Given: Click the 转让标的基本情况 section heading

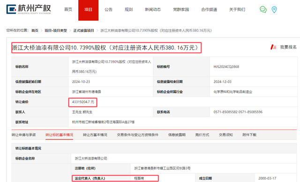Looking at the screenshot, I should (28, 148).
